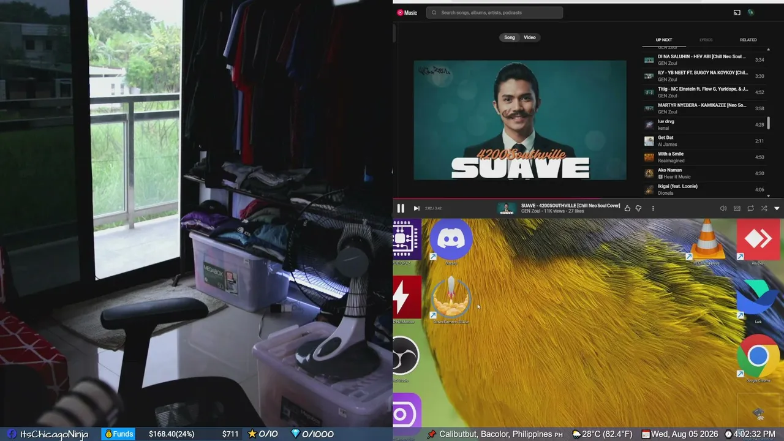Click the diamond 0/1000 counter

tap(312, 434)
